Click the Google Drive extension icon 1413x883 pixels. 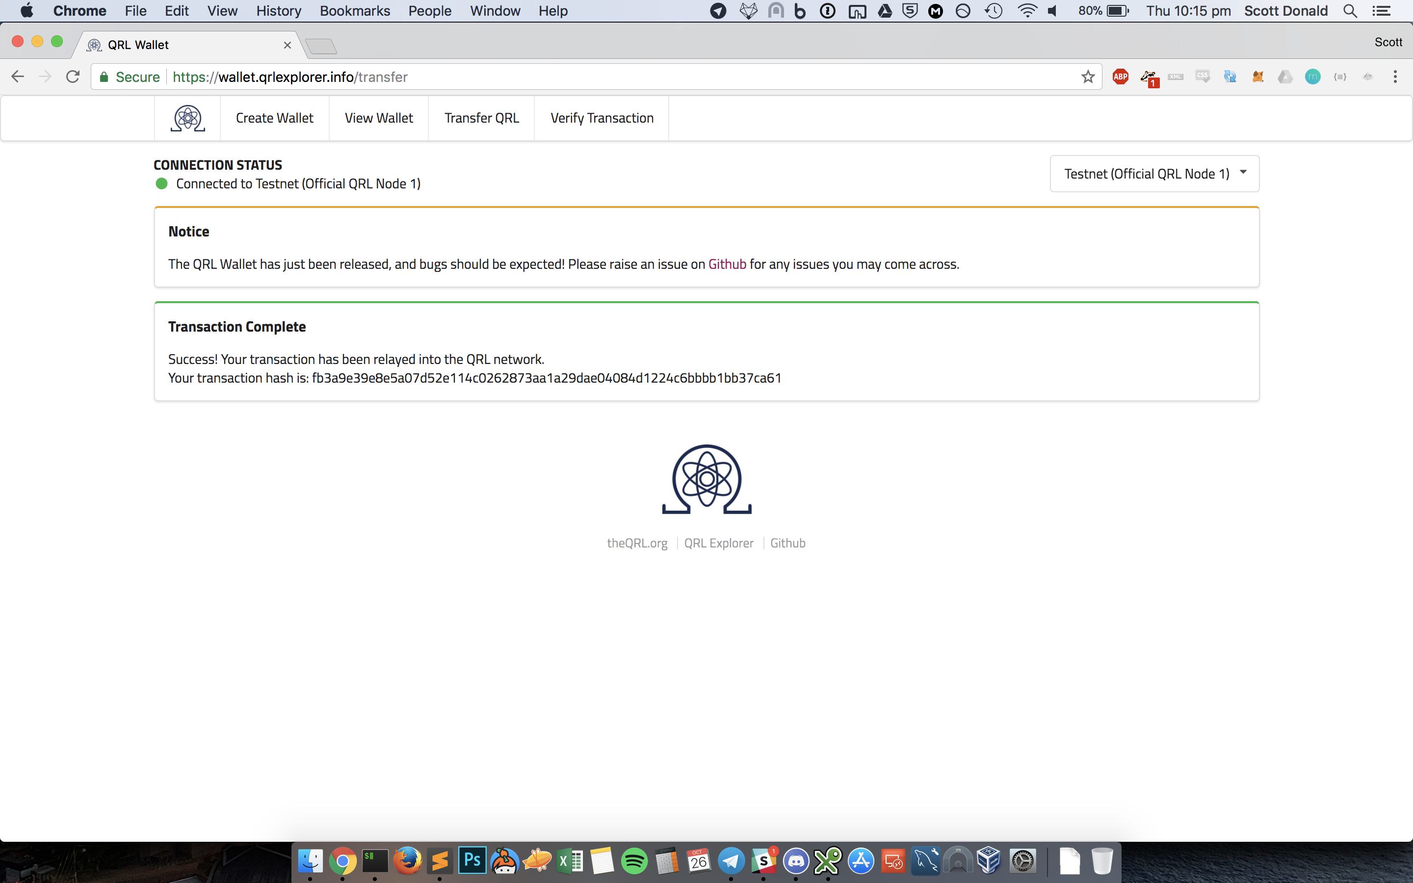tap(1285, 77)
